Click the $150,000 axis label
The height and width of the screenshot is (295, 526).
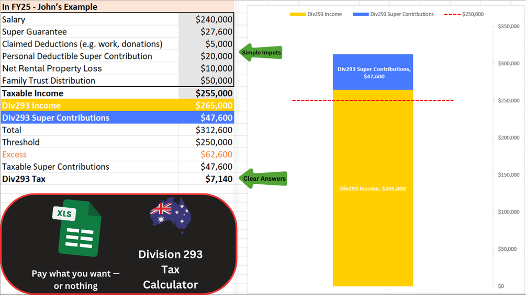pos(509,174)
